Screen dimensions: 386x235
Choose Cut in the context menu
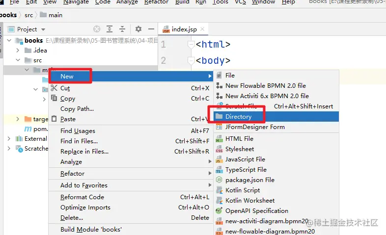[x=131, y=88]
